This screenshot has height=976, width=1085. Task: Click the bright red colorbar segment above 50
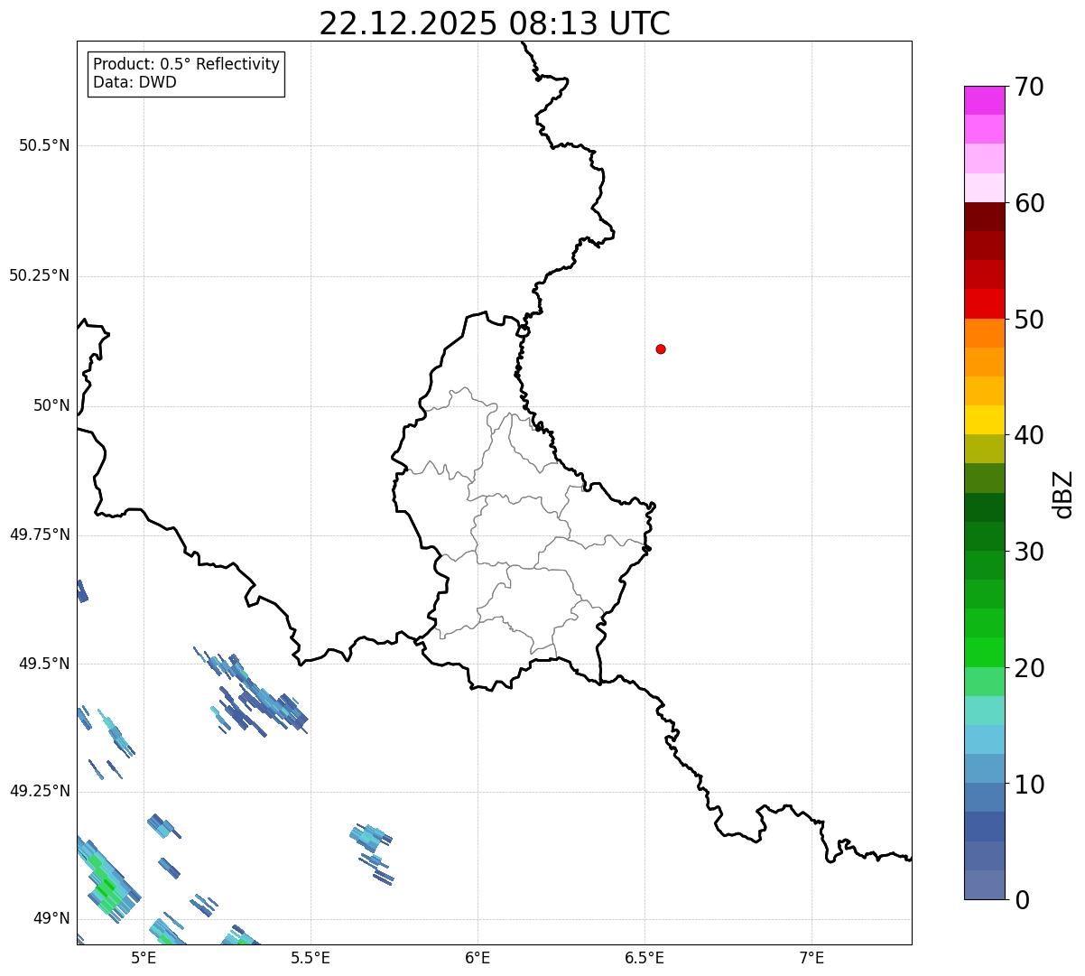tap(984, 303)
